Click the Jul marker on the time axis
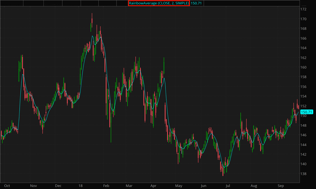316x189 pixels. [x=228, y=185]
